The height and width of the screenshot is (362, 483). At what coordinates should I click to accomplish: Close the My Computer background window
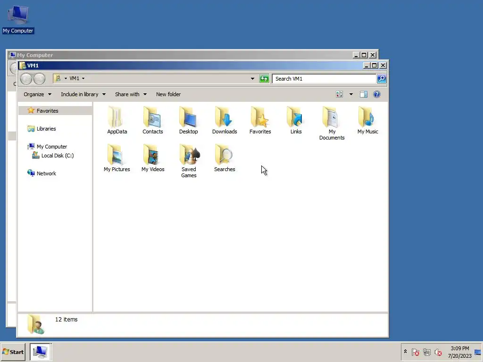pos(373,55)
